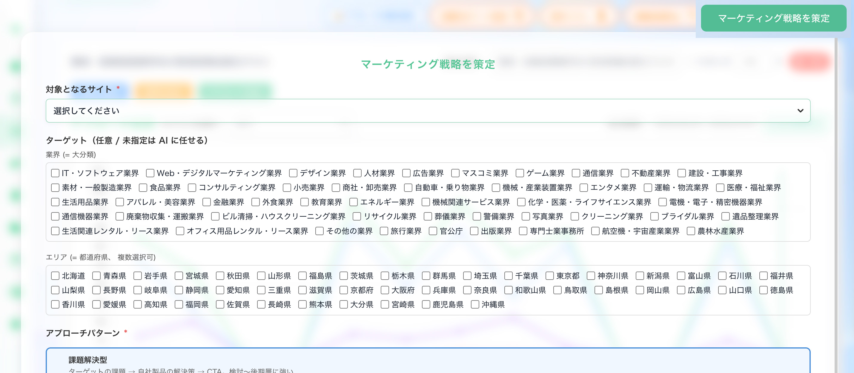This screenshot has height=373, width=854.
Task: Select the 葬儀業界 checkbox
Action: click(428, 217)
